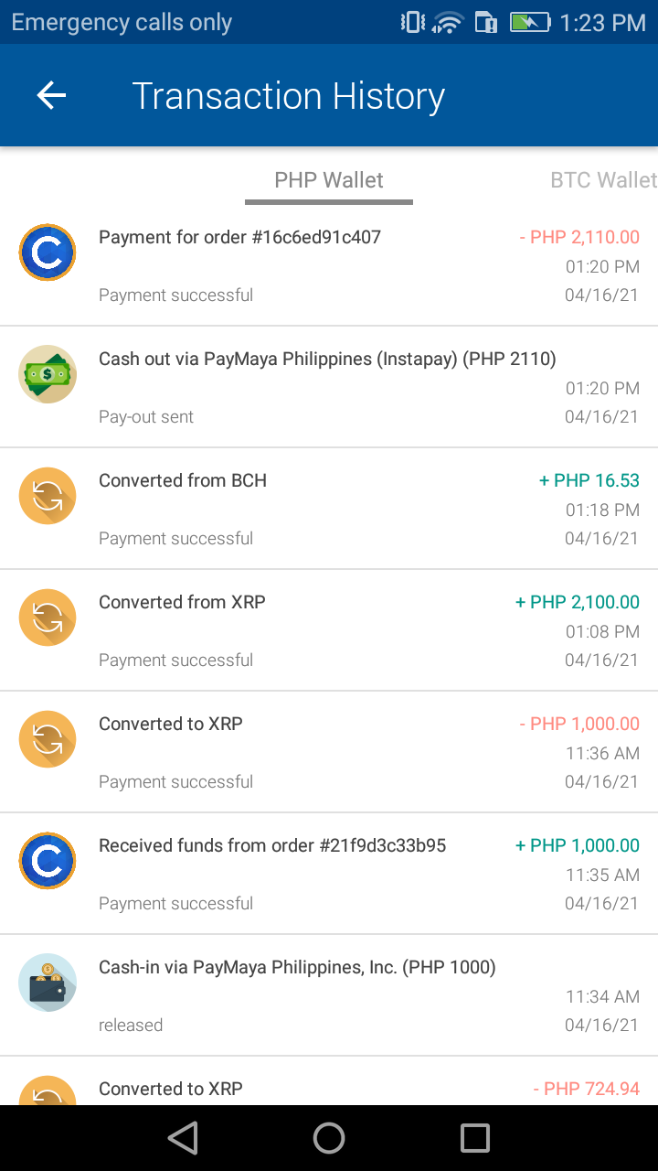Select the PHP Wallet tab
658x1171 pixels.
(x=329, y=180)
